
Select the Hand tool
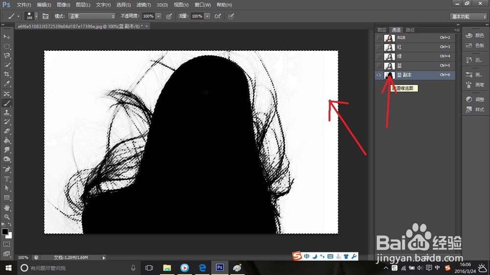(x=6, y=207)
